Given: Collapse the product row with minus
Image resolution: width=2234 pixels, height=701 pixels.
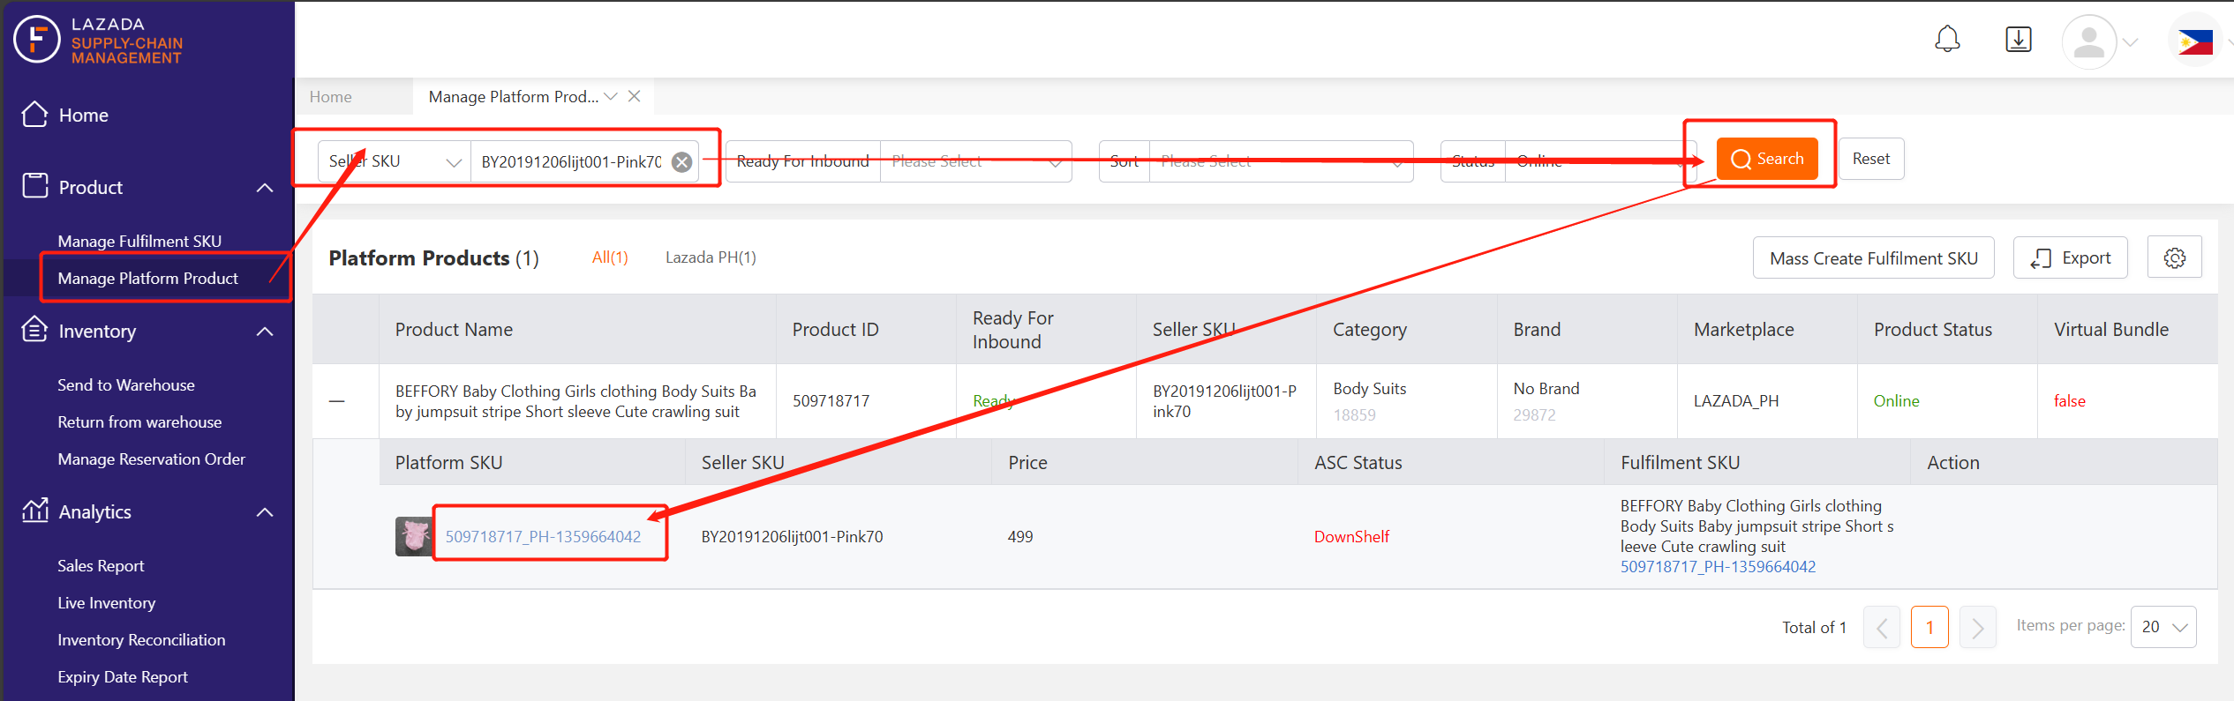Looking at the screenshot, I should (x=336, y=401).
